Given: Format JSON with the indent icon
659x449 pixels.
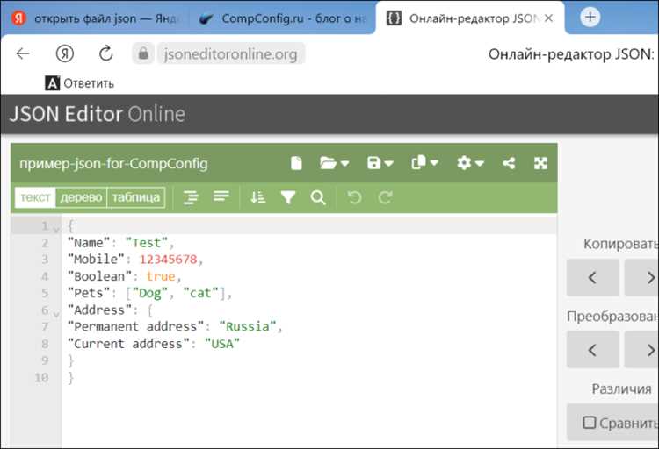Looking at the screenshot, I should [191, 196].
